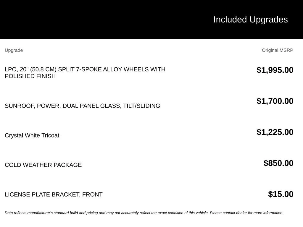Click the Included Upgrades header title
Image resolution: width=303 pixels, height=227 pixels.
pos(250,20)
